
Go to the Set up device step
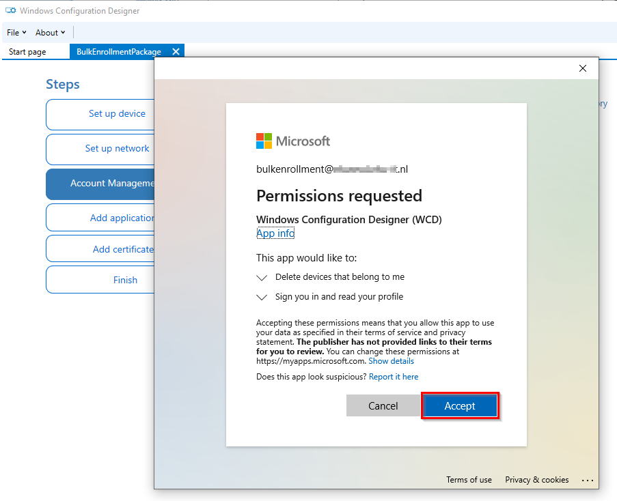tap(100, 114)
